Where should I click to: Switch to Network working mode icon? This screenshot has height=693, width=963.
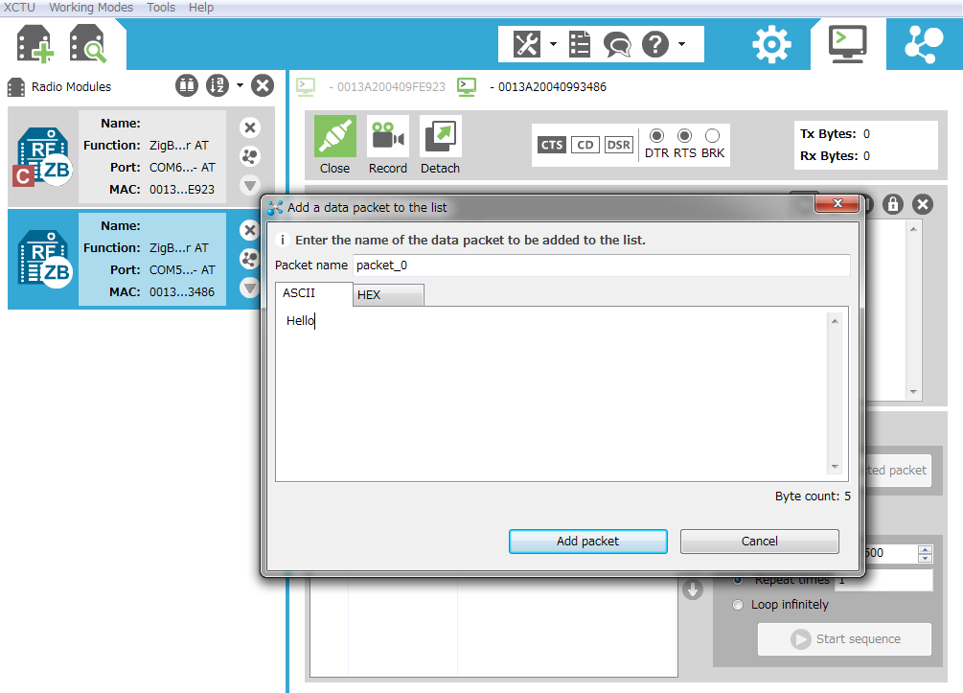(924, 44)
